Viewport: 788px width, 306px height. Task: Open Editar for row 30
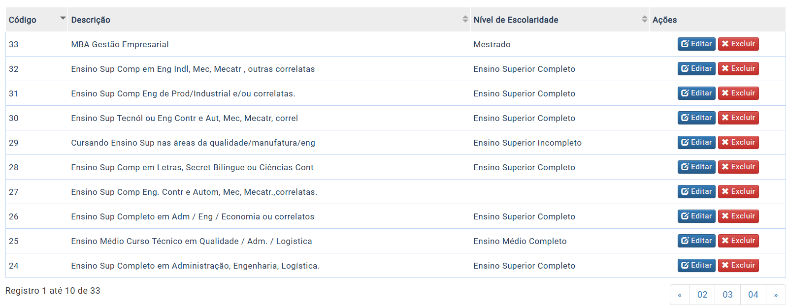[x=696, y=118]
